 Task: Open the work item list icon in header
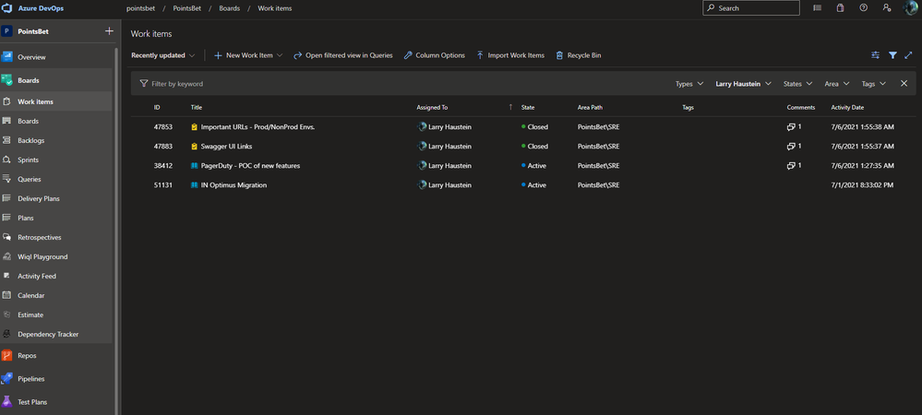click(817, 8)
